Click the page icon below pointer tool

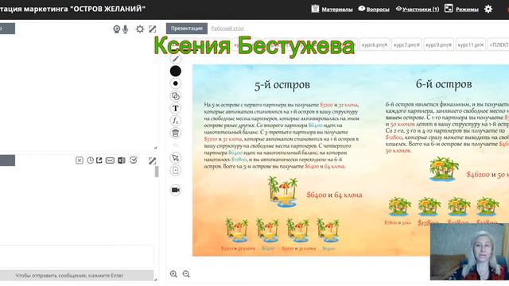pyautogui.click(x=176, y=171)
